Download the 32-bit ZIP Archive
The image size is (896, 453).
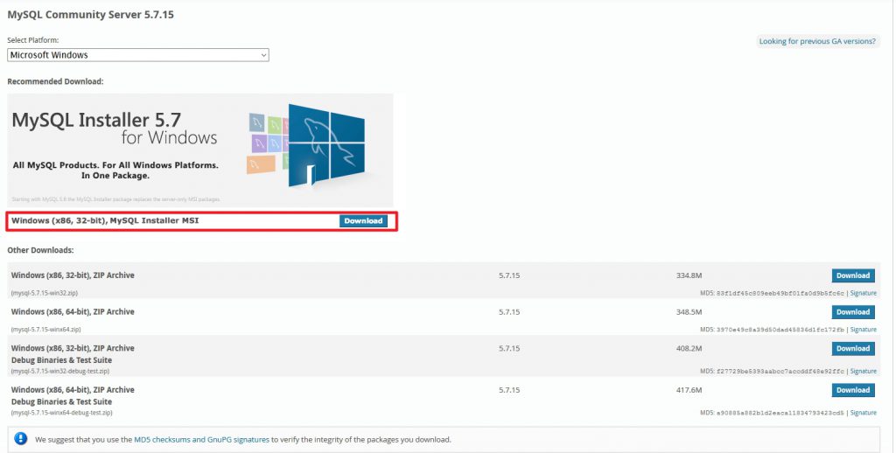(852, 275)
